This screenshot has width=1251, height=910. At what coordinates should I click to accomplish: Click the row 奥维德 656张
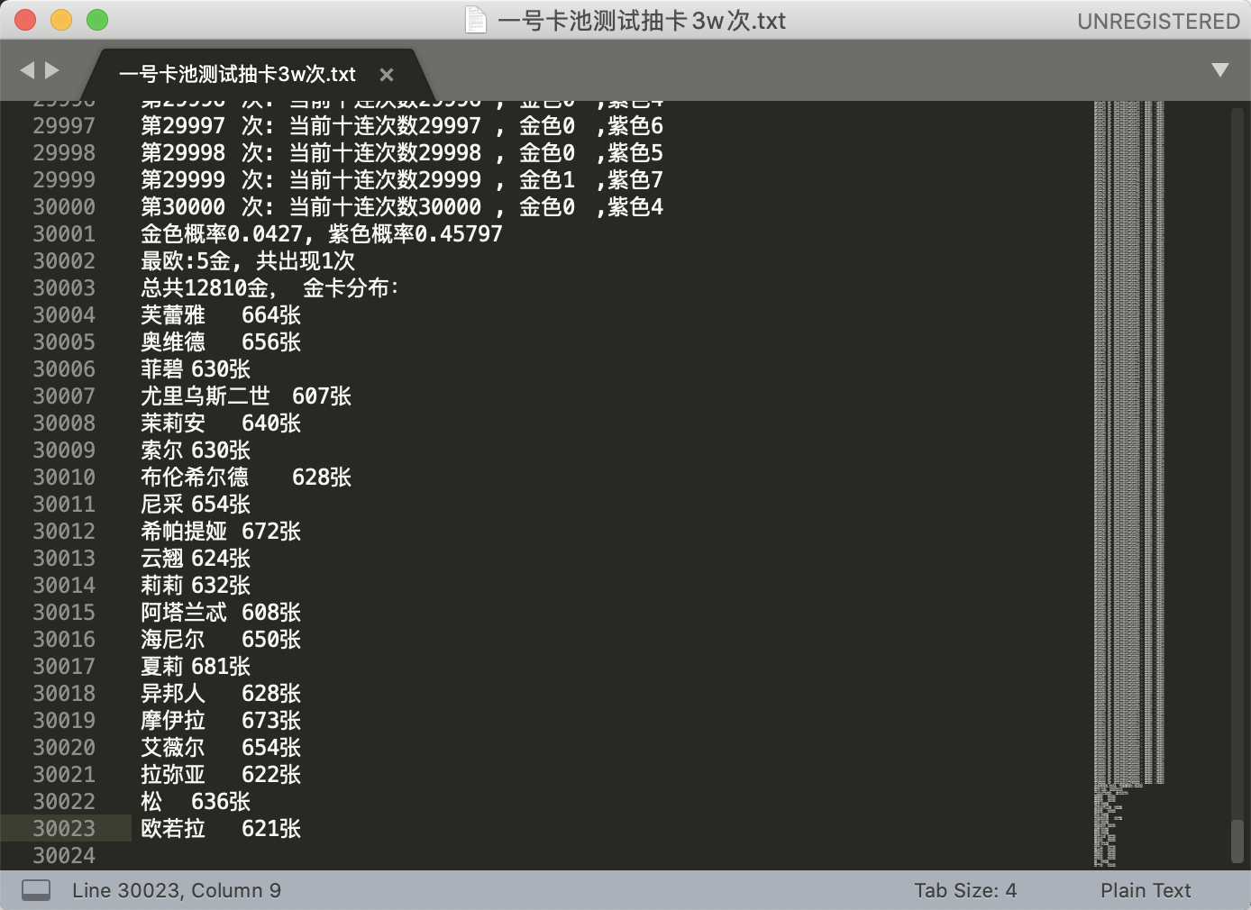(x=221, y=342)
